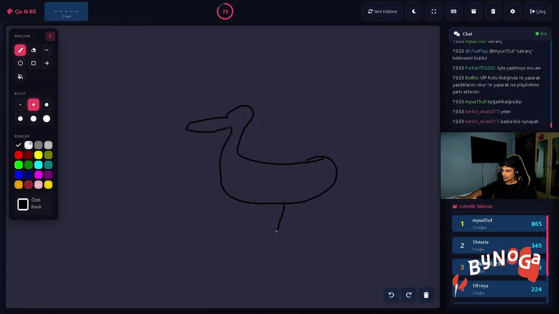The width and height of the screenshot is (559, 314).
Task: Select the eraser tool
Action: click(33, 50)
